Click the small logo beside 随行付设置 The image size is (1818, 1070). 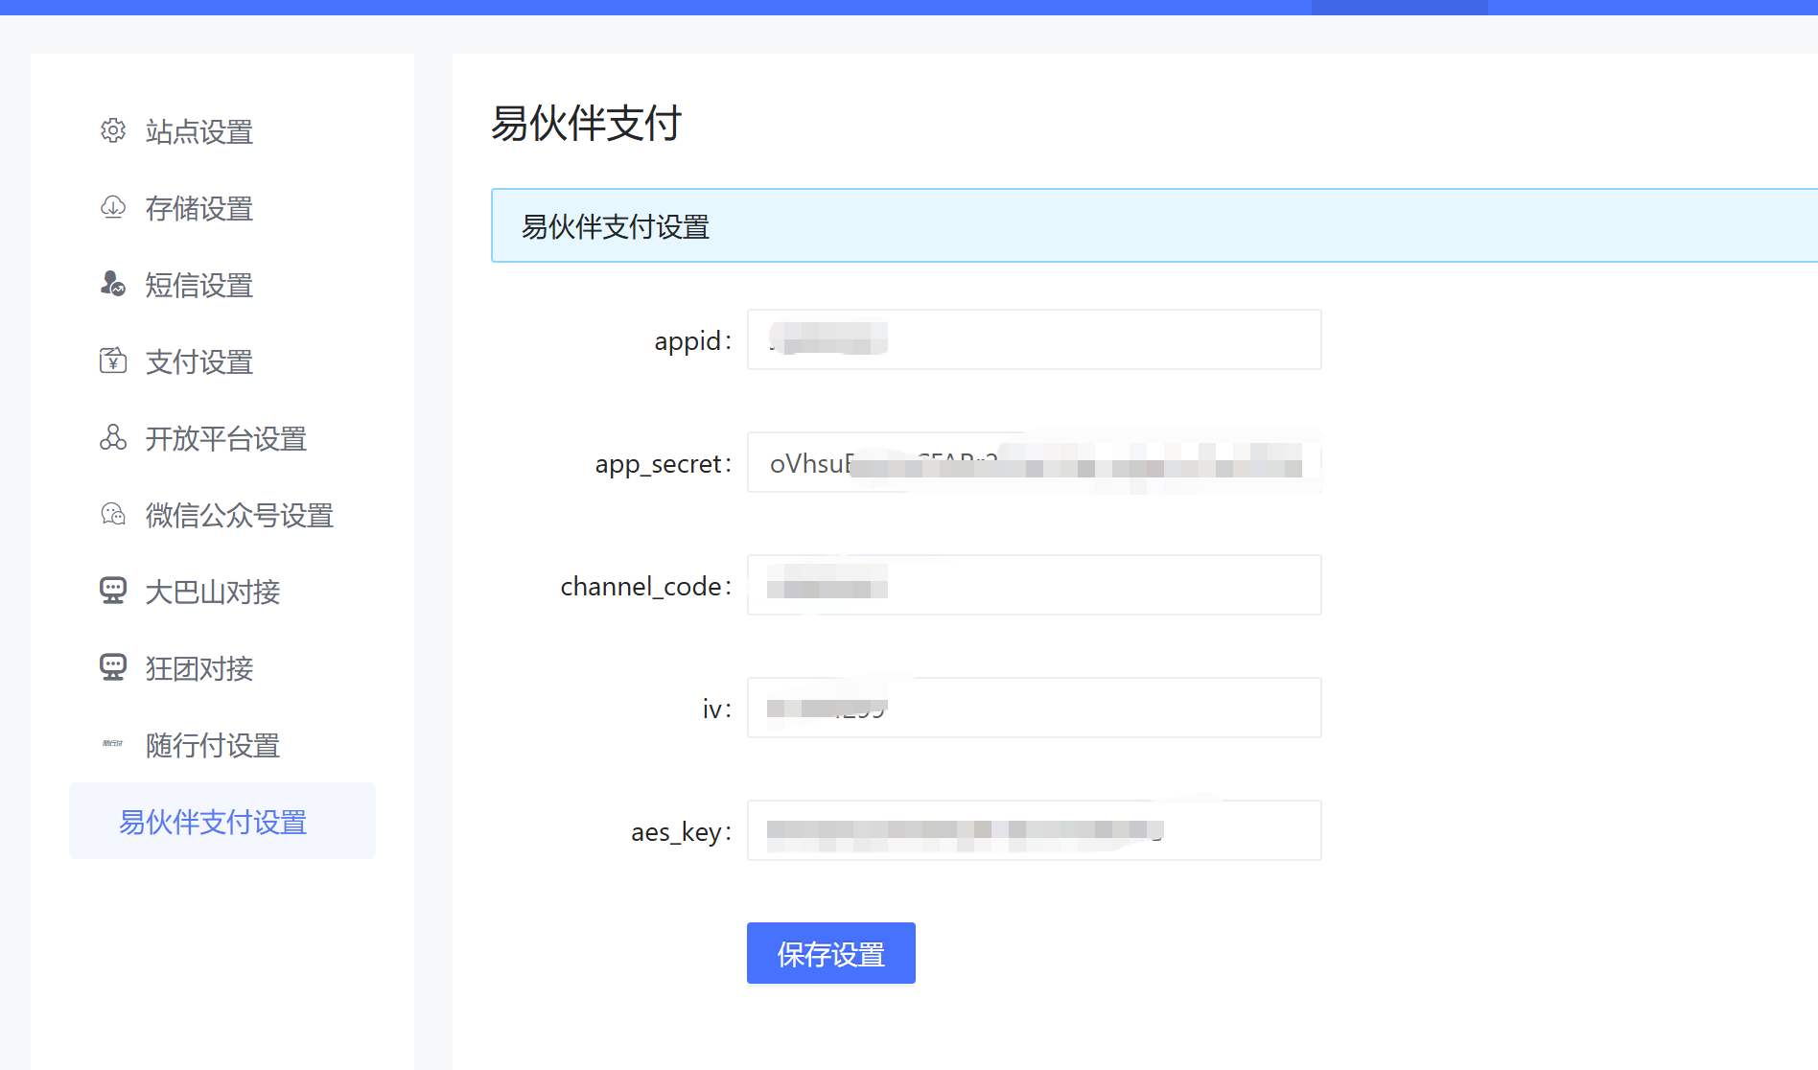point(113,744)
